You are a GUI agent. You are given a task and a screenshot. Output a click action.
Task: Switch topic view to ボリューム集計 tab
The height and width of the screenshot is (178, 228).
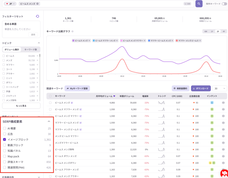click(x=12, y=50)
